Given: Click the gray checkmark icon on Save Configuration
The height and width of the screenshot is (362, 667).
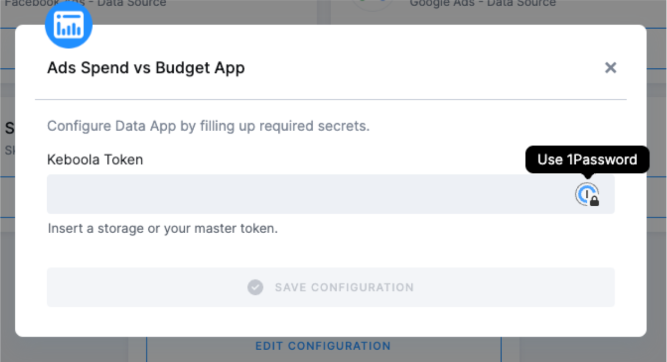Looking at the screenshot, I should [255, 287].
